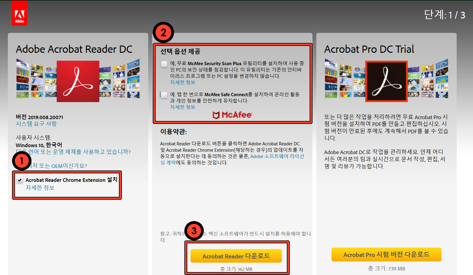The width and height of the screenshot is (473, 275).
Task: Open the 시스템 요구 사항 link
Action: coord(36,124)
